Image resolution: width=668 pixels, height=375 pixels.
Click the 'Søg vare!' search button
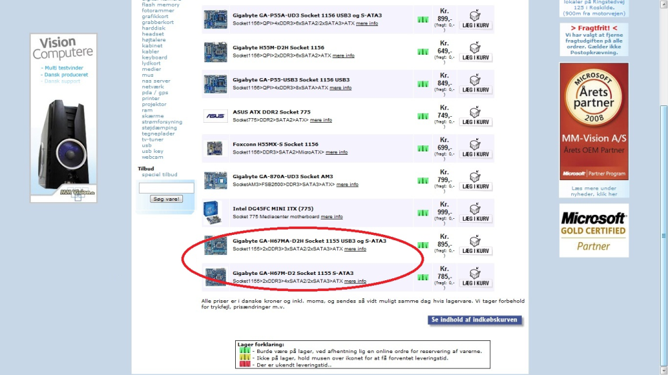point(166,199)
